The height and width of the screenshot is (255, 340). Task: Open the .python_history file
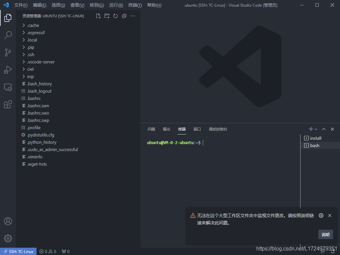[78, 142]
